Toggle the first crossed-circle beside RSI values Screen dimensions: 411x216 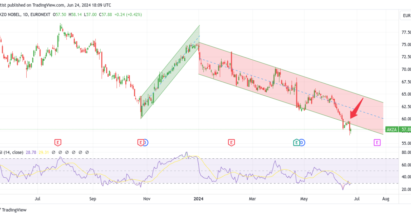53,152
